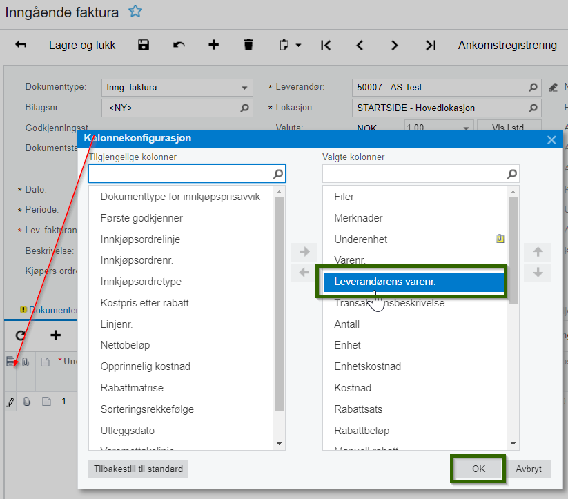Open Bilagsnr. lookup magnifier

coord(244,108)
